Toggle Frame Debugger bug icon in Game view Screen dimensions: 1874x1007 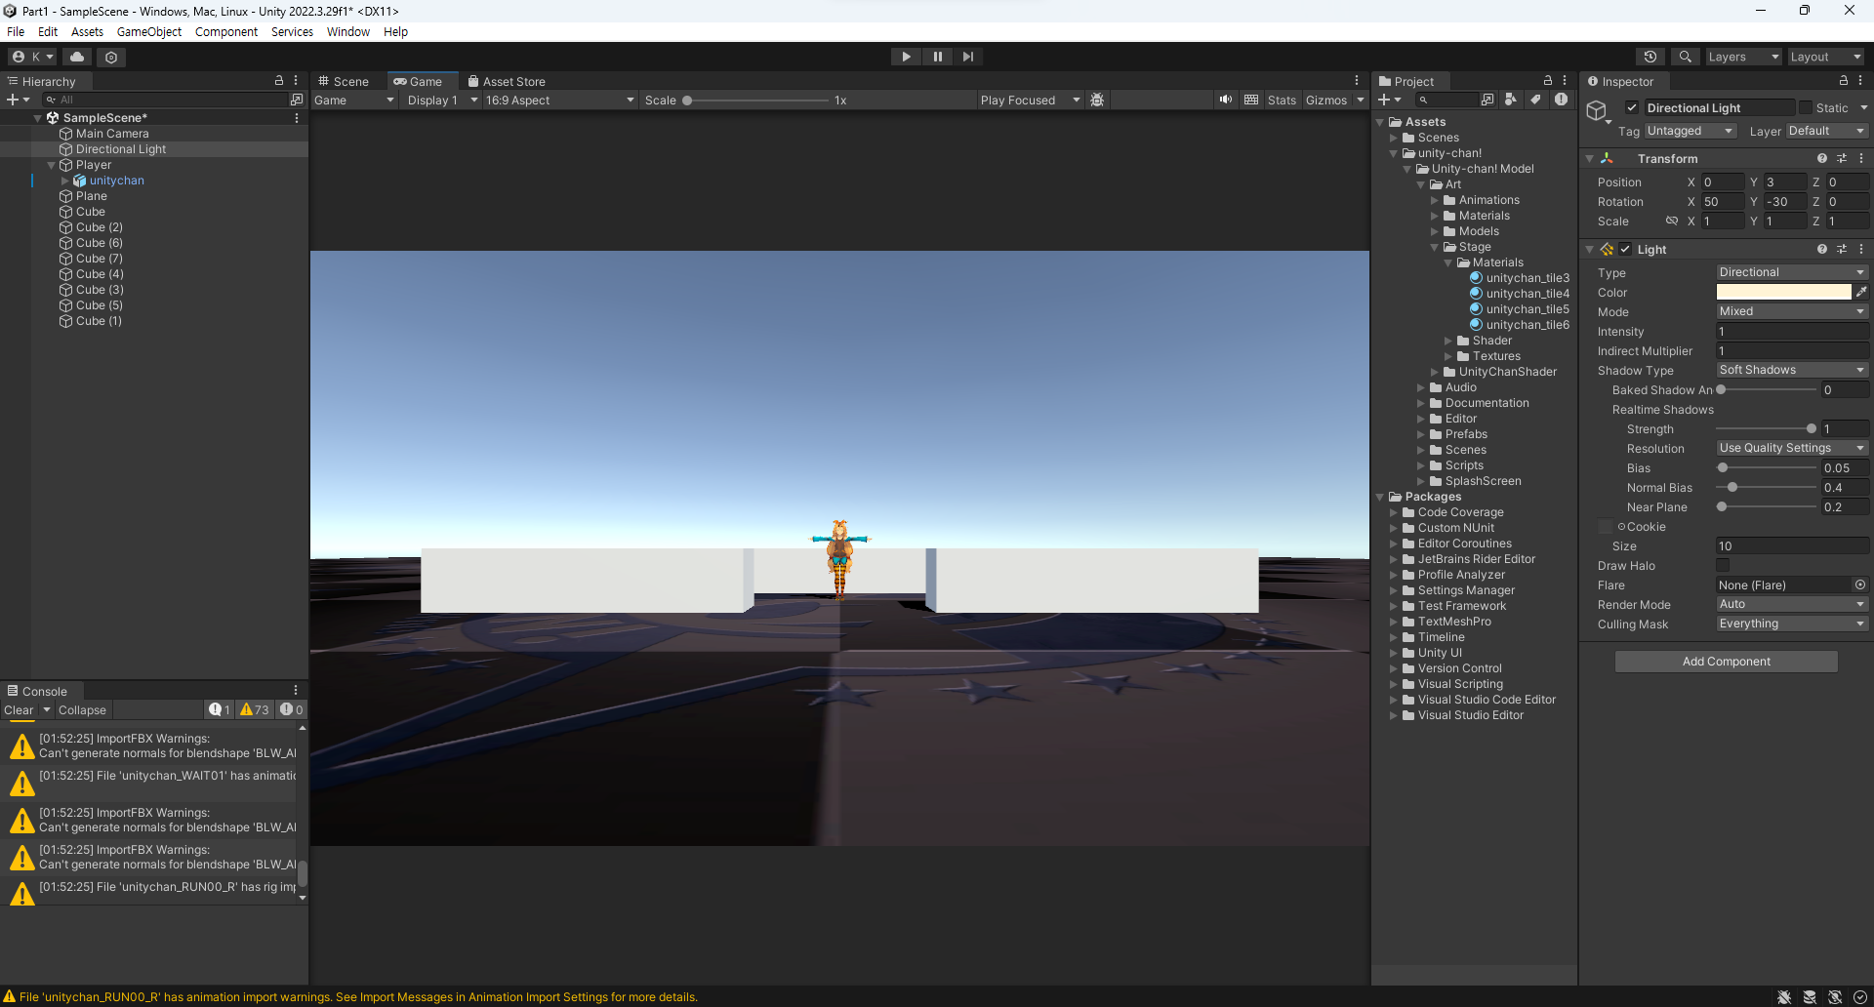click(1097, 100)
